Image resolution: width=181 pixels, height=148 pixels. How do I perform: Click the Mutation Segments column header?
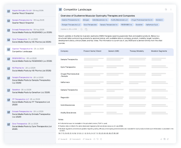pos(159,51)
